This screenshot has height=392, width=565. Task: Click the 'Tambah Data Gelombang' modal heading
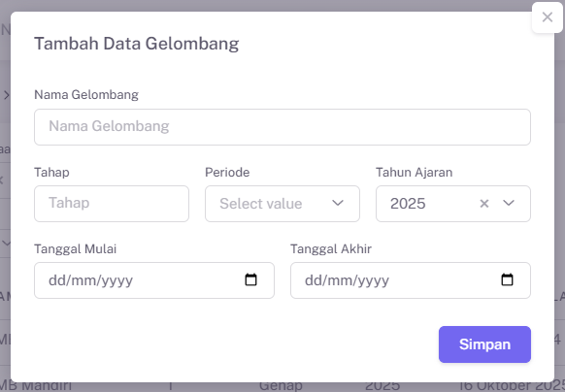[x=137, y=44]
